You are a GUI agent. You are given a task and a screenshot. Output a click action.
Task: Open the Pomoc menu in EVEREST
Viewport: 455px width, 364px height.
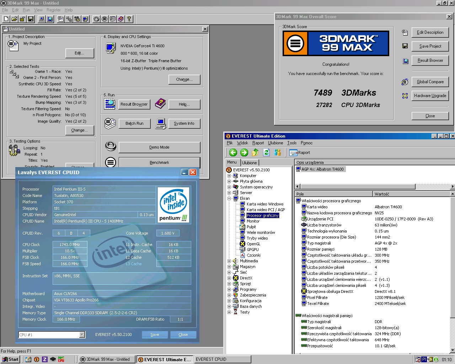click(306, 143)
